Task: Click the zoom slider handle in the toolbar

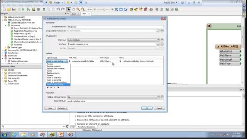Action: 104,10
